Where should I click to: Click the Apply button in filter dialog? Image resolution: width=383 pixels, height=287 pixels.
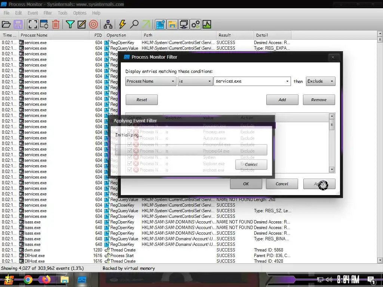(319, 184)
